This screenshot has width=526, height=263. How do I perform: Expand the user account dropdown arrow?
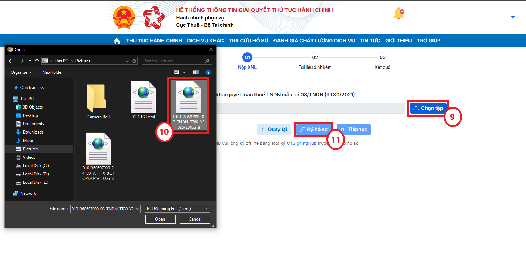(512, 17)
